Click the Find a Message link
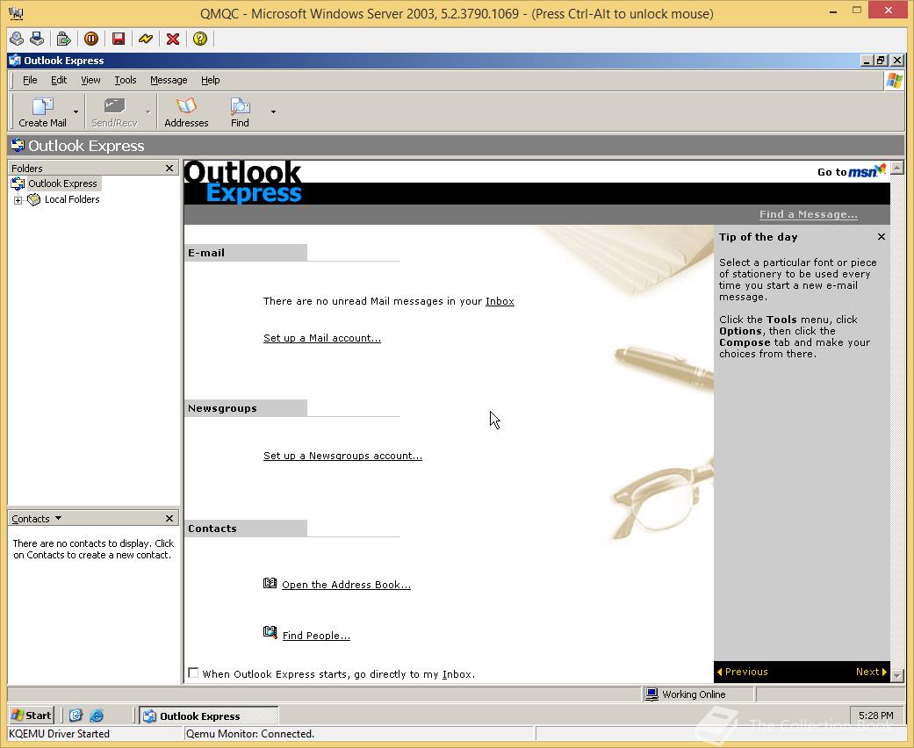Viewport: 914px width, 748px height. tap(808, 214)
